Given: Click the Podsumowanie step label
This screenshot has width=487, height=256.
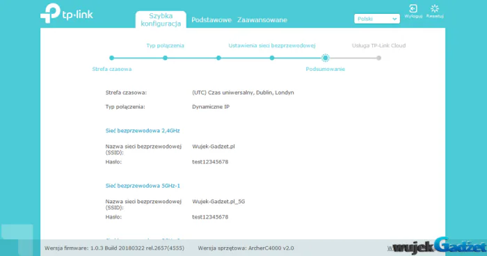Looking at the screenshot, I should pos(325,69).
